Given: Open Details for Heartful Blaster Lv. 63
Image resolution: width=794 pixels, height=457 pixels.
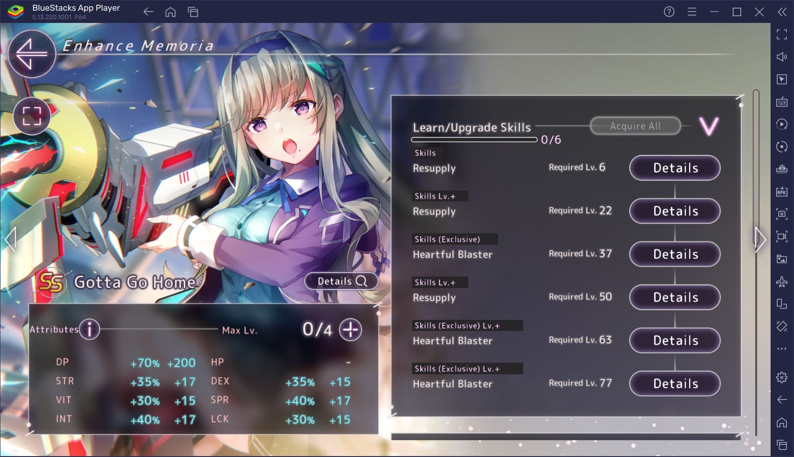Looking at the screenshot, I should 675,341.
